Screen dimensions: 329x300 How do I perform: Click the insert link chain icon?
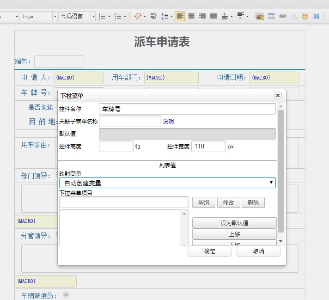(282, 16)
